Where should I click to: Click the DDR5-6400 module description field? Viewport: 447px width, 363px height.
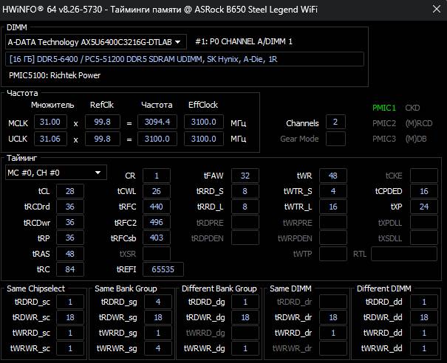point(185,60)
